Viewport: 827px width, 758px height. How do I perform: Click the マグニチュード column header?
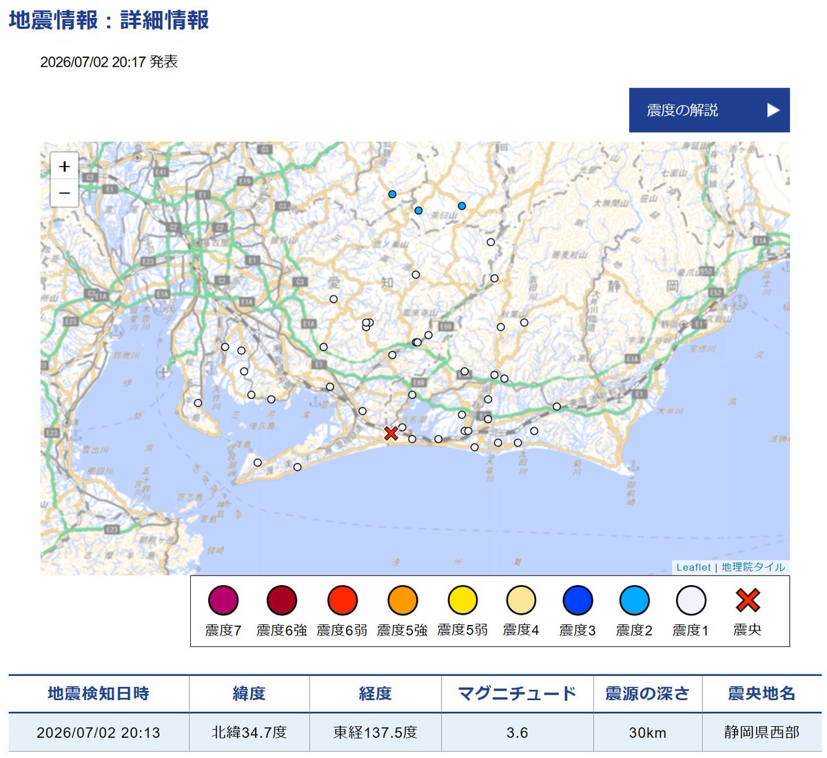tap(518, 693)
